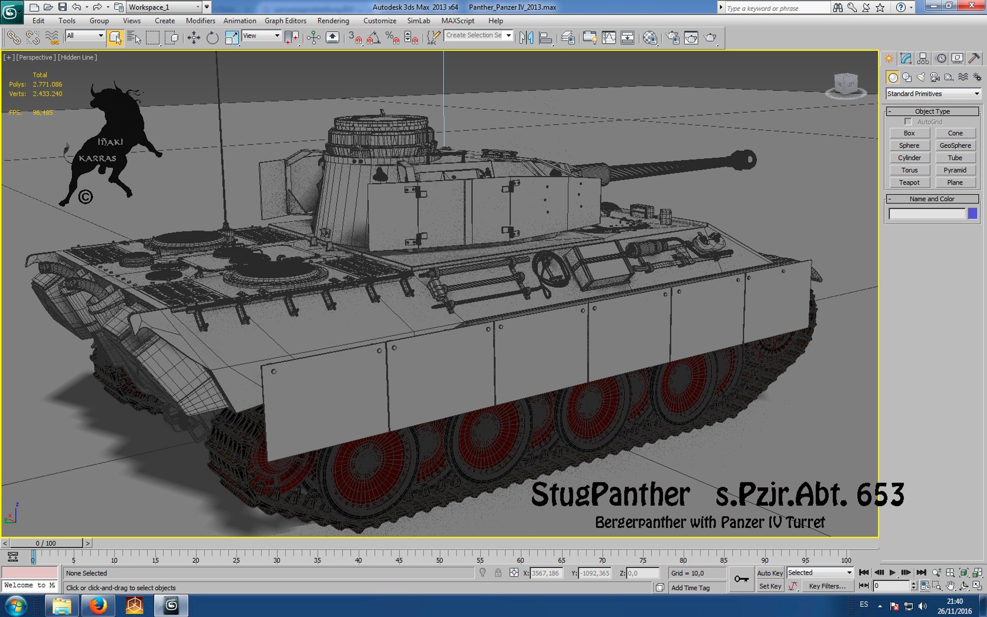
Task: Open the Create Selection Set dropdown
Action: pos(478,35)
